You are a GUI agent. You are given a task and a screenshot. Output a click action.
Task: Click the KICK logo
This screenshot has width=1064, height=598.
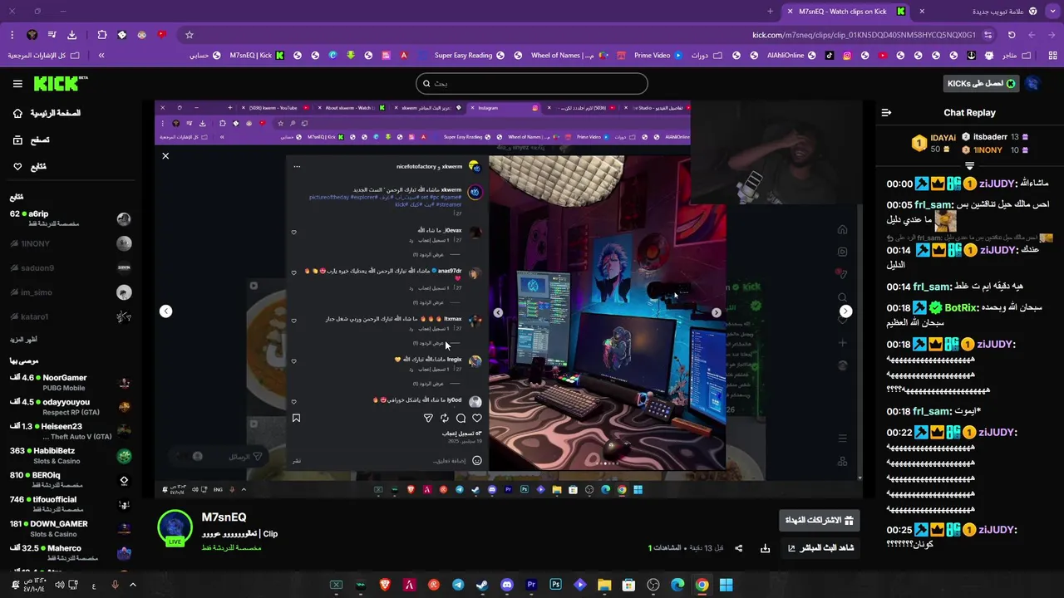pos(60,83)
